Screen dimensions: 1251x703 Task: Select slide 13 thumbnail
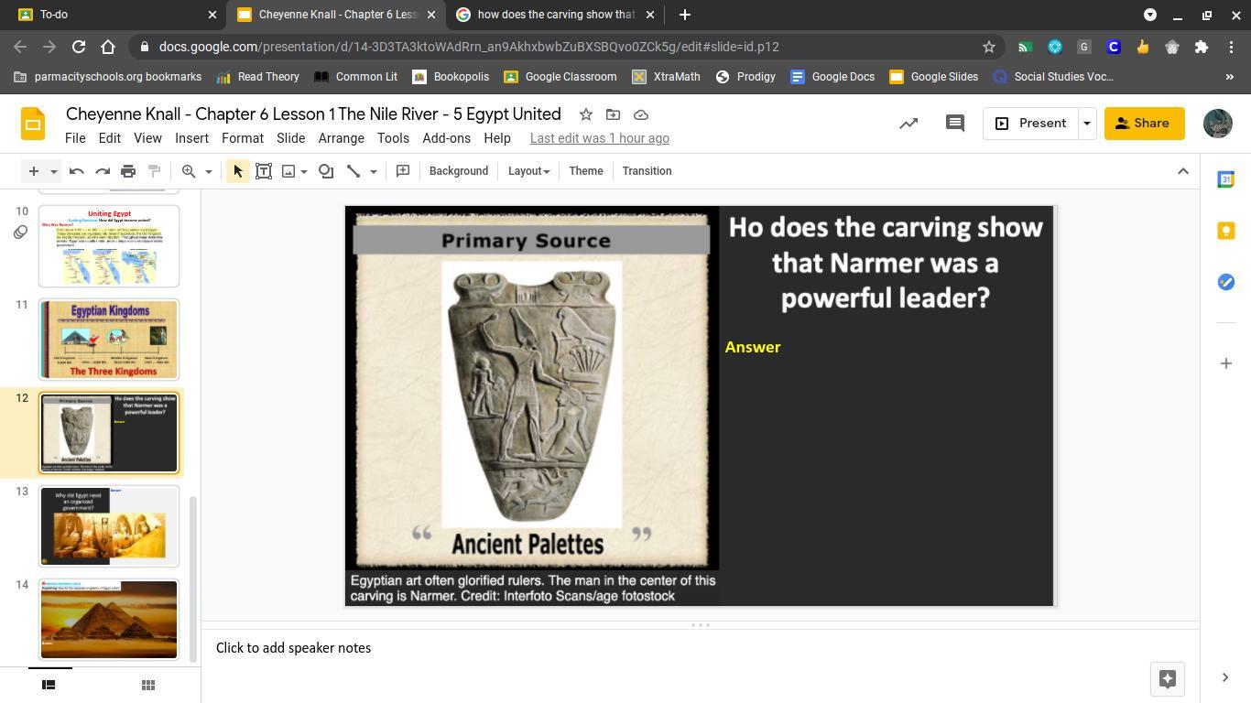[x=109, y=526]
